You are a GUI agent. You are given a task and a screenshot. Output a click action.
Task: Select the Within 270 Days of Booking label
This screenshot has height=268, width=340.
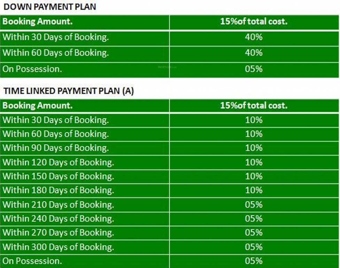coord(58,233)
